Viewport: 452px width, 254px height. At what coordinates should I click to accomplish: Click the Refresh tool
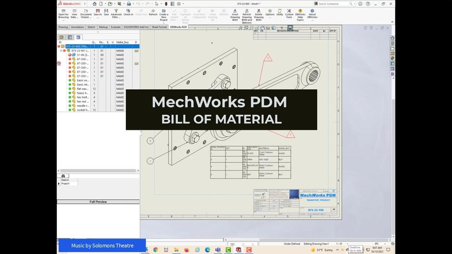tap(153, 13)
